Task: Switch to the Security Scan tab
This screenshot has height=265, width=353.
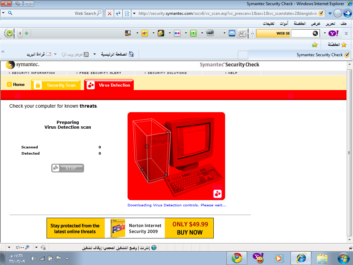Action: (x=56, y=85)
